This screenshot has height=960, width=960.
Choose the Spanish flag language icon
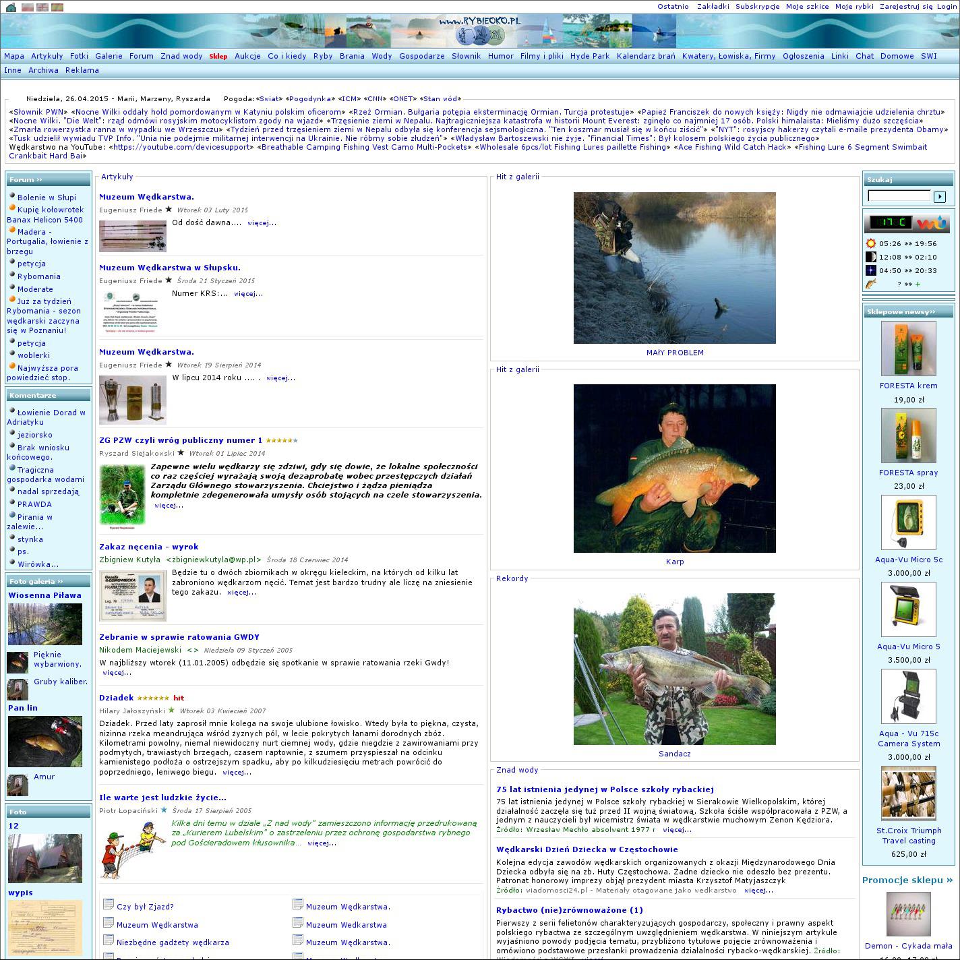[x=57, y=7]
